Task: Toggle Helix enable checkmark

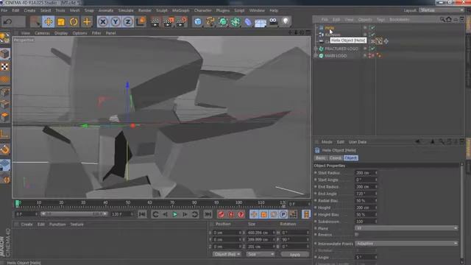Action: (x=373, y=28)
